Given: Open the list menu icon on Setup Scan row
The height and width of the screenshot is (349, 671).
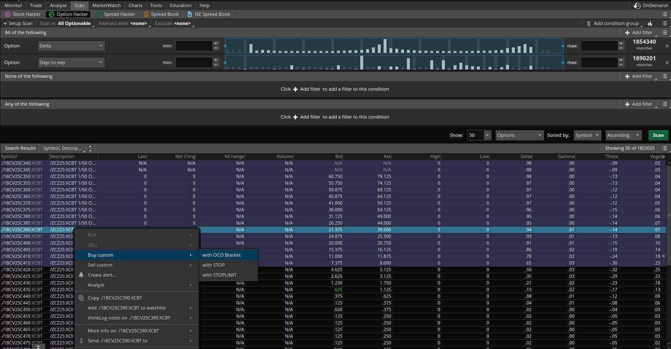Looking at the screenshot, I should (x=665, y=23).
